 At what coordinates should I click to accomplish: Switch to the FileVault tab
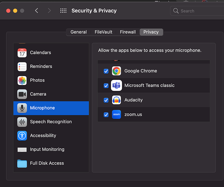coord(103,32)
